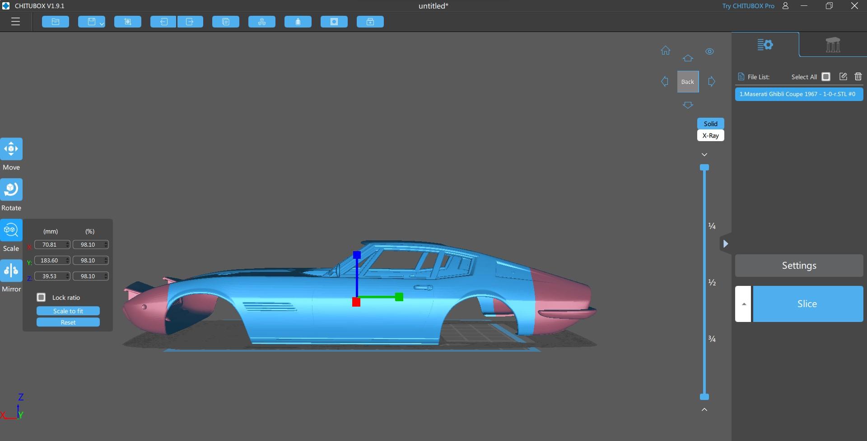Click the Hollow model toolbar icon
The width and height of the screenshot is (867, 441).
pyautogui.click(x=298, y=22)
